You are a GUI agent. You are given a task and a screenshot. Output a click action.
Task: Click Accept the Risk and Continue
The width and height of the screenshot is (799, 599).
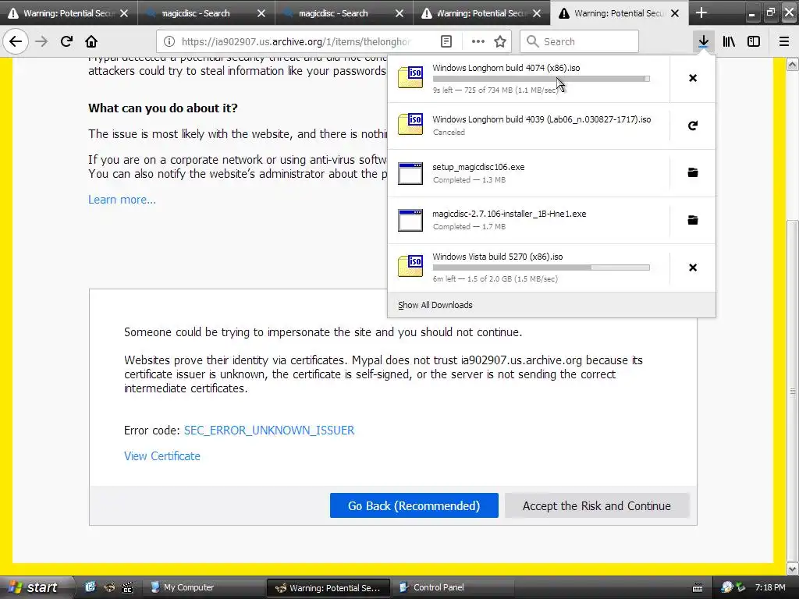[x=597, y=505]
